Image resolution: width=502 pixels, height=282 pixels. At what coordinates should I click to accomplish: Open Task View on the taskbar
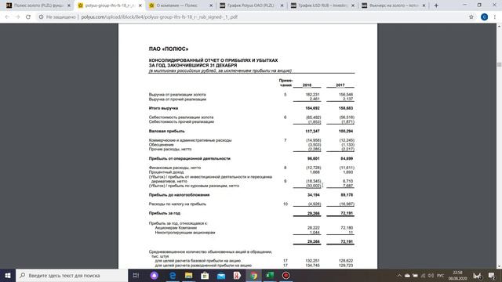pyautogui.click(x=136, y=275)
